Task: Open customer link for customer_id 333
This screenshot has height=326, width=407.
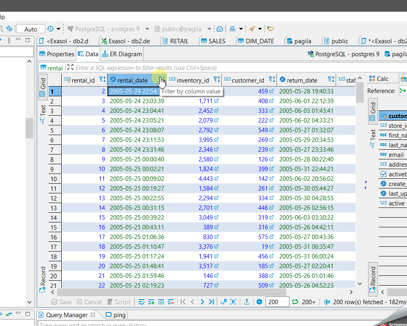Action: pos(272,110)
